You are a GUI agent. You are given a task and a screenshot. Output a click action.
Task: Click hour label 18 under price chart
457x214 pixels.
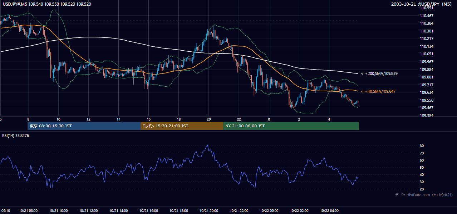(178, 119)
